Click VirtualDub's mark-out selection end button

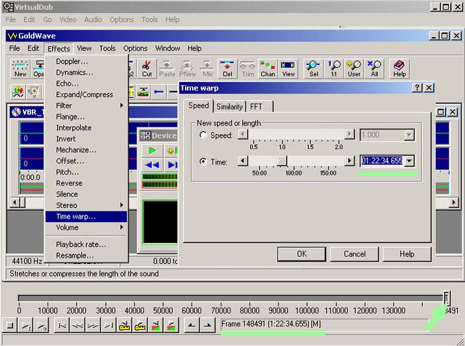click(x=208, y=325)
